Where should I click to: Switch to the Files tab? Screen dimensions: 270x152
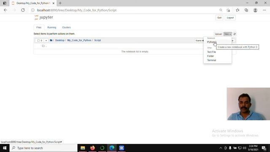point(39,27)
